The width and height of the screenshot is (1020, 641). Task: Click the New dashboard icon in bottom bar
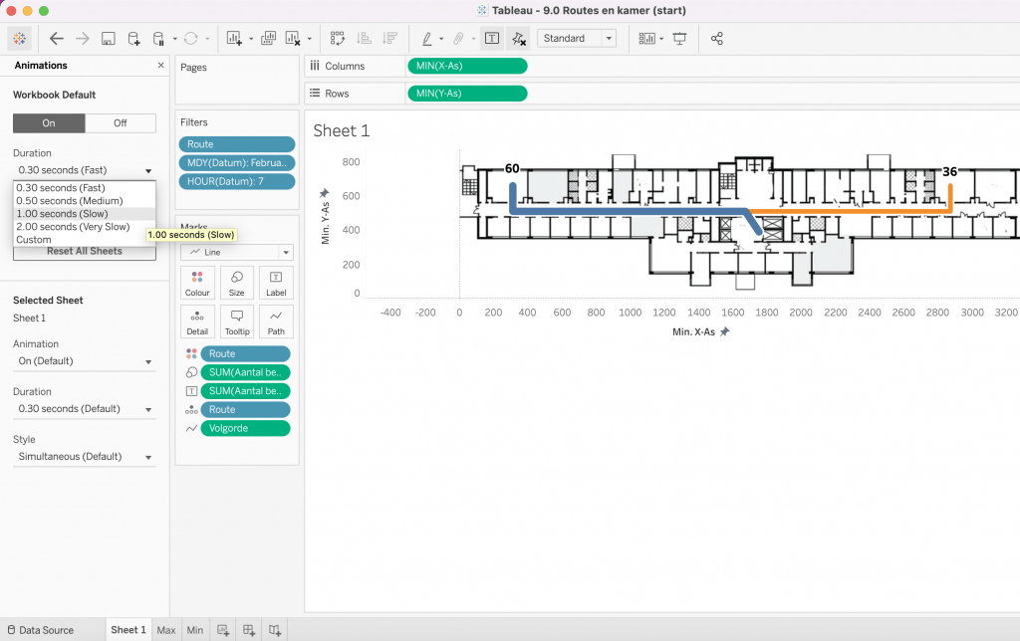(x=249, y=630)
